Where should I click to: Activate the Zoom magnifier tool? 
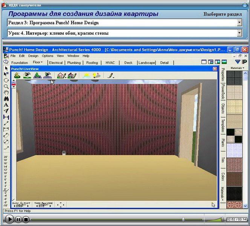click(6, 87)
